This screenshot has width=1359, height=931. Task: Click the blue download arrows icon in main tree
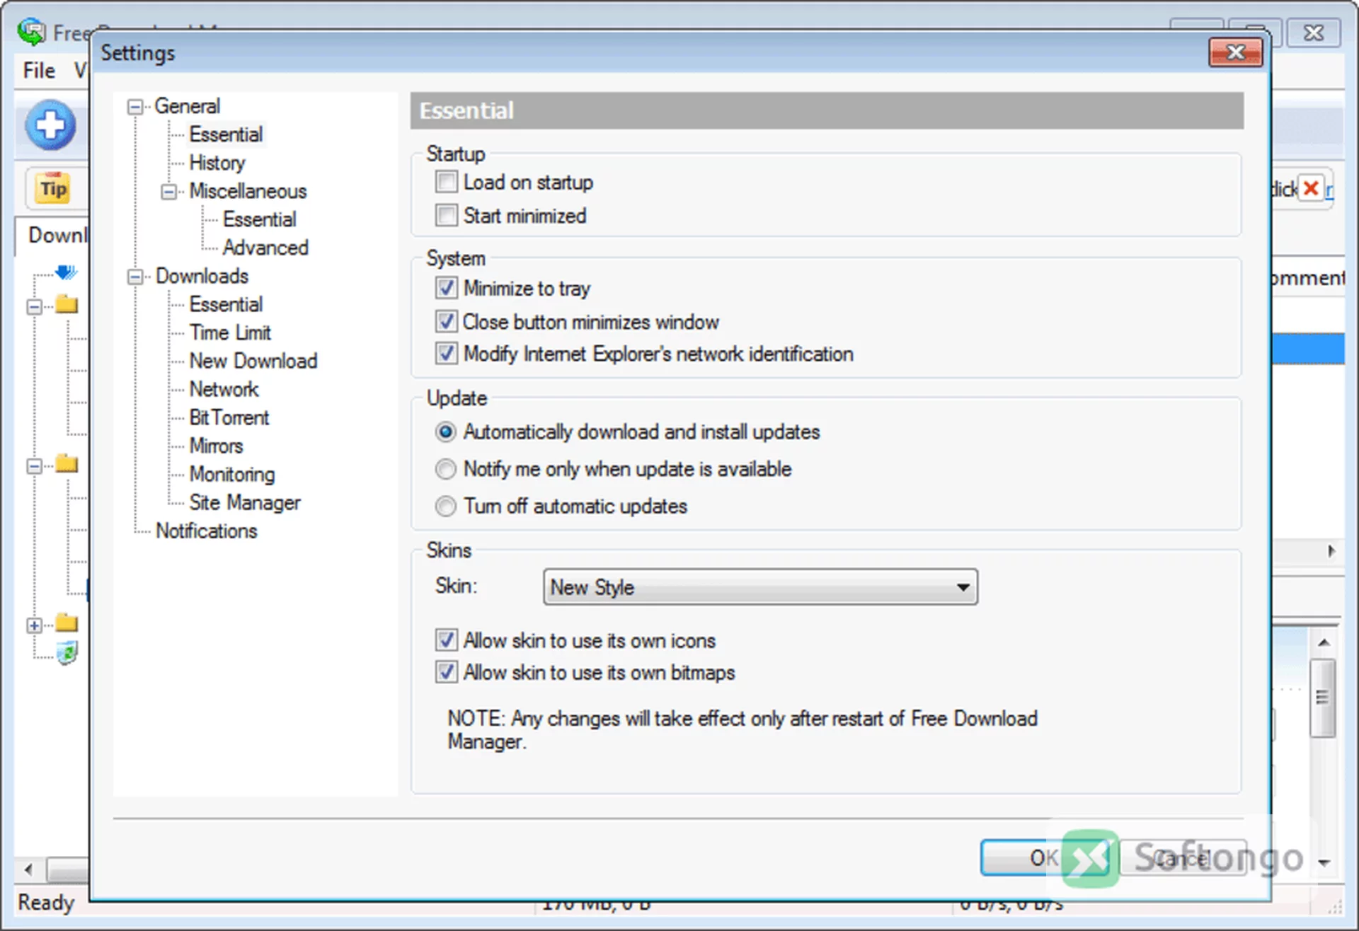pyautogui.click(x=66, y=272)
